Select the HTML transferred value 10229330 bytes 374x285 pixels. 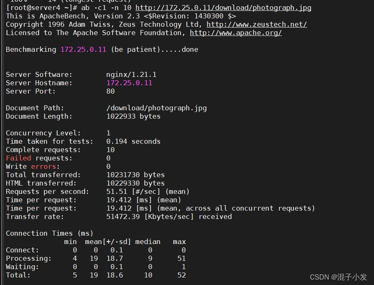point(136,183)
